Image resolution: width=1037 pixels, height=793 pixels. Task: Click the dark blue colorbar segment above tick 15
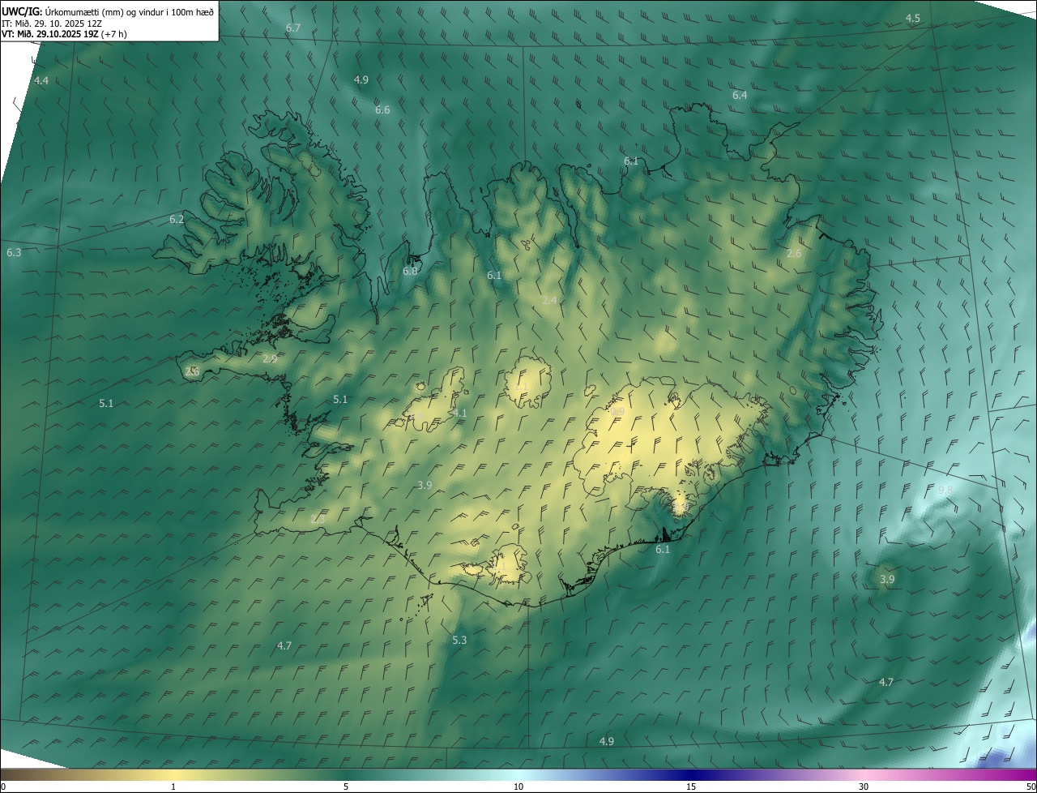point(691,774)
